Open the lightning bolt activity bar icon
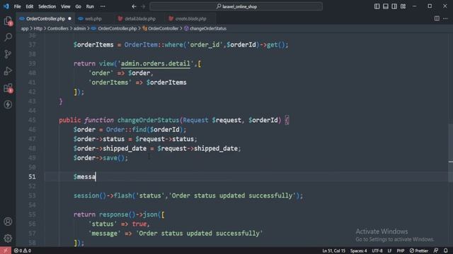The height and width of the screenshot is (254, 453). click(8, 104)
